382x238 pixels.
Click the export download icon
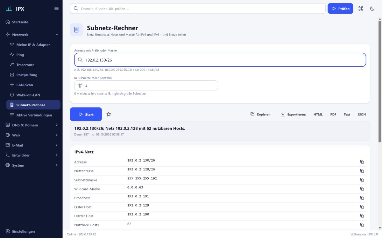[283, 114]
